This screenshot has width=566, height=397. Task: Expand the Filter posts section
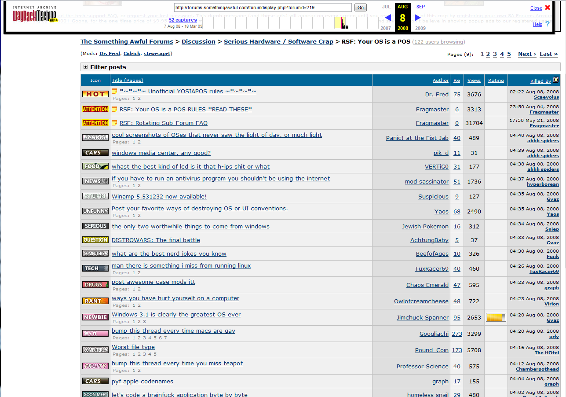(x=85, y=67)
